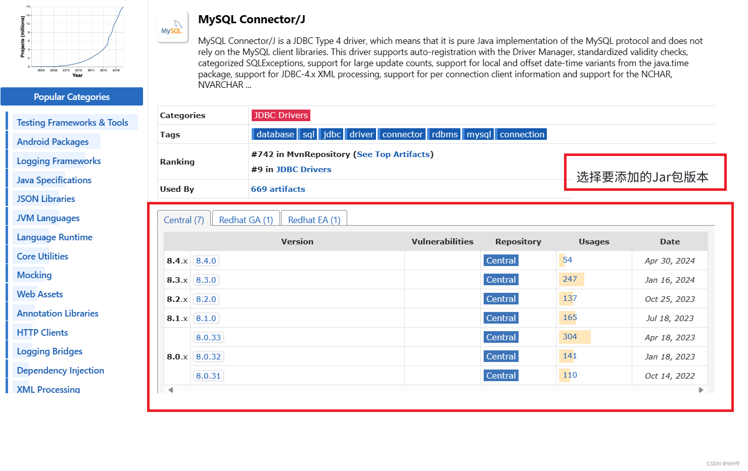Click Central repository for version 8.0.31
The width and height of the screenshot is (748, 471).
[501, 376]
